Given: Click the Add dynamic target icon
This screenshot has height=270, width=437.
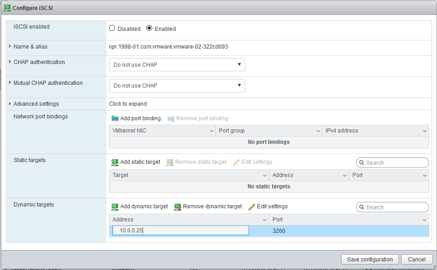Looking at the screenshot, I should [115, 207].
